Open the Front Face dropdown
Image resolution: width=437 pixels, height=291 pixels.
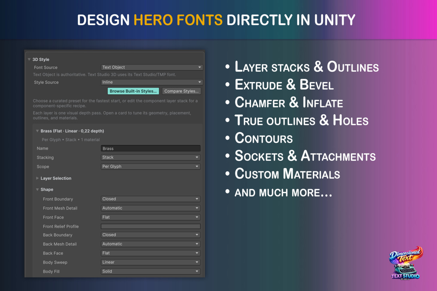click(x=151, y=217)
